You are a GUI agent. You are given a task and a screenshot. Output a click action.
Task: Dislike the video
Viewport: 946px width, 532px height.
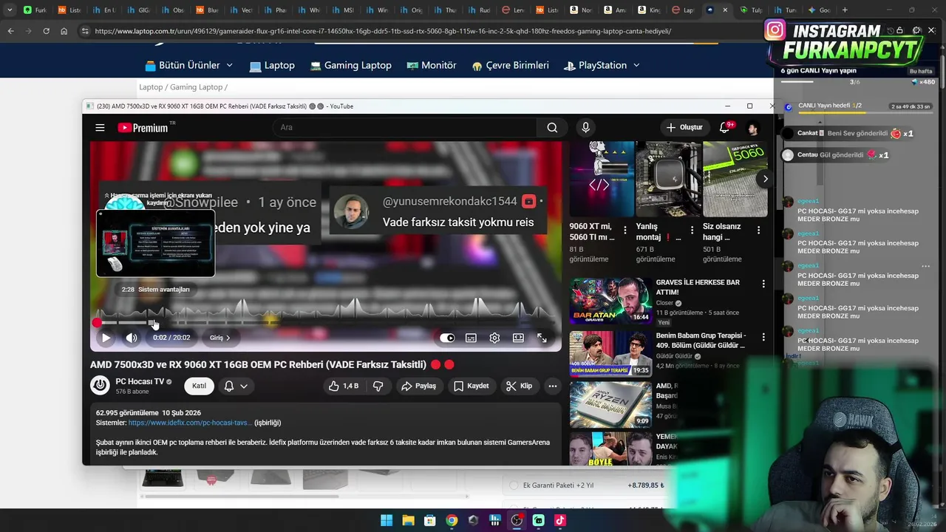(378, 386)
